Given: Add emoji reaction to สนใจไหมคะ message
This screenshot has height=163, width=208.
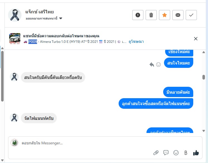Looking at the screenshot, I should [x=158, y=65].
